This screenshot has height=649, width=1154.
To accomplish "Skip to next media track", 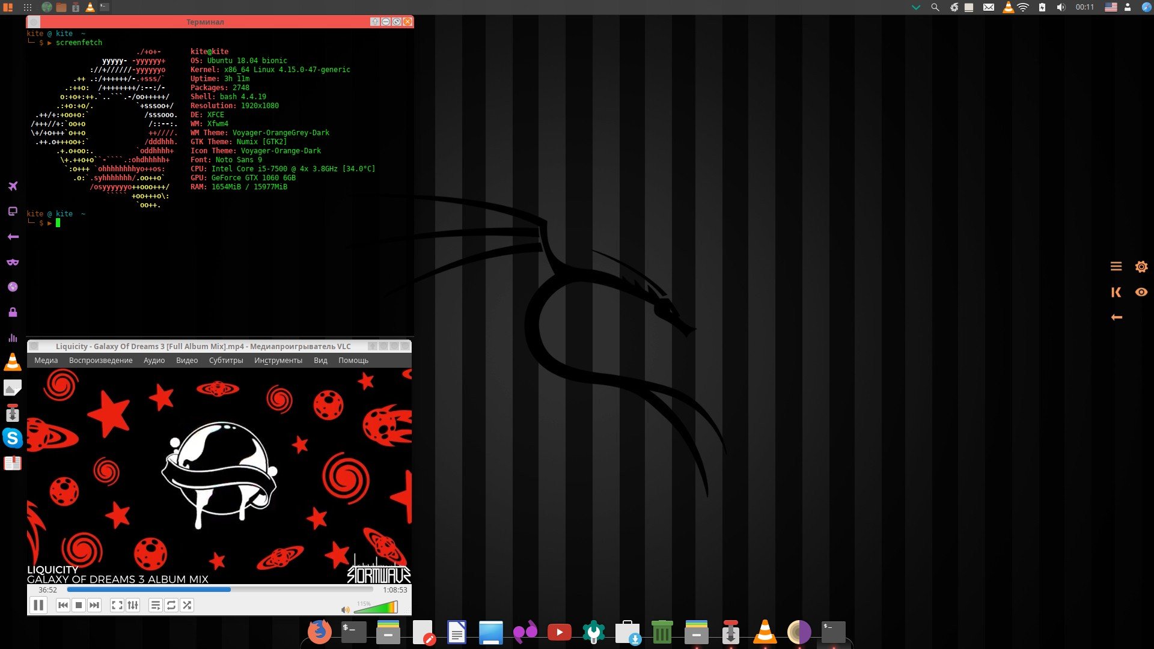I will click(x=94, y=605).
